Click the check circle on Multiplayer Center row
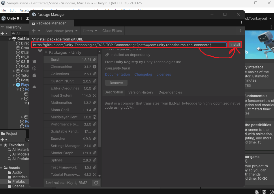 pos(95,117)
